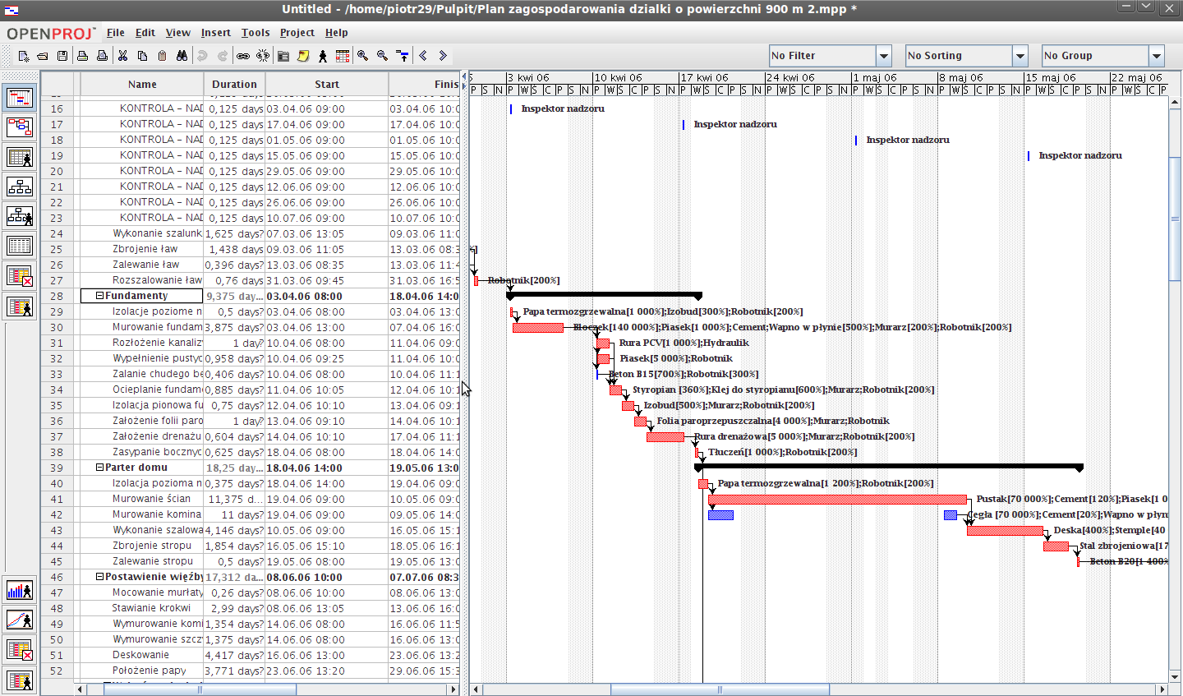
Task: Redo the last undone action
Action: 222,56
